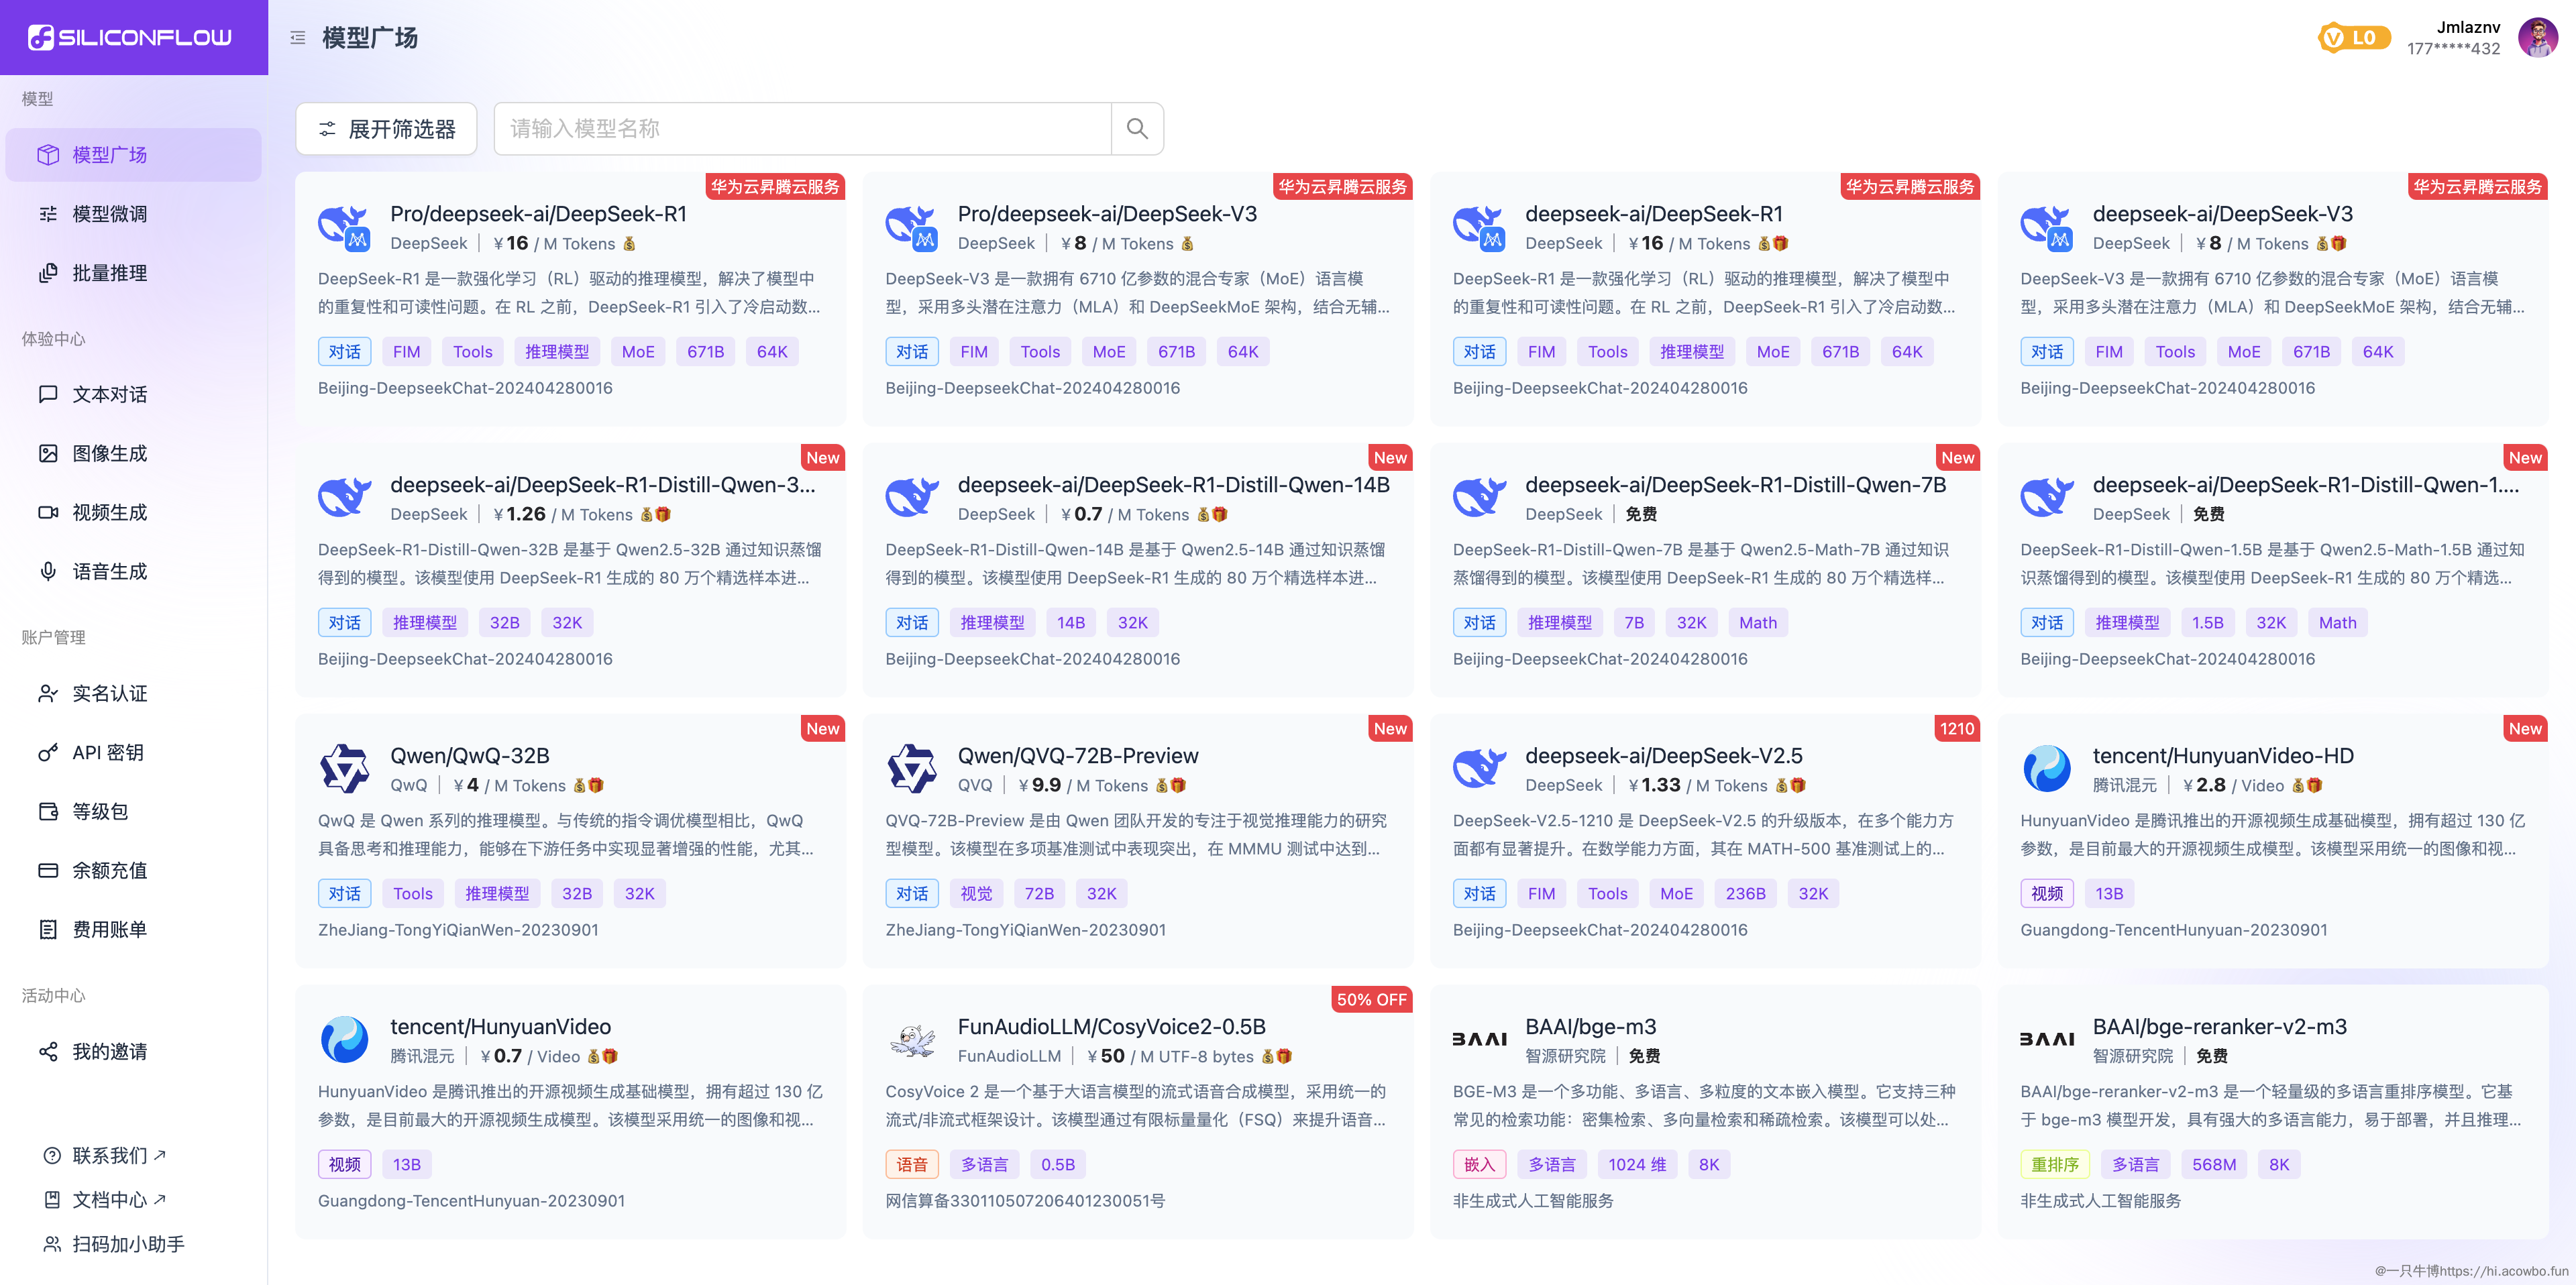Expand the filter panel 展开筛选器
Screen dimensions: 2576x1285
(387, 129)
